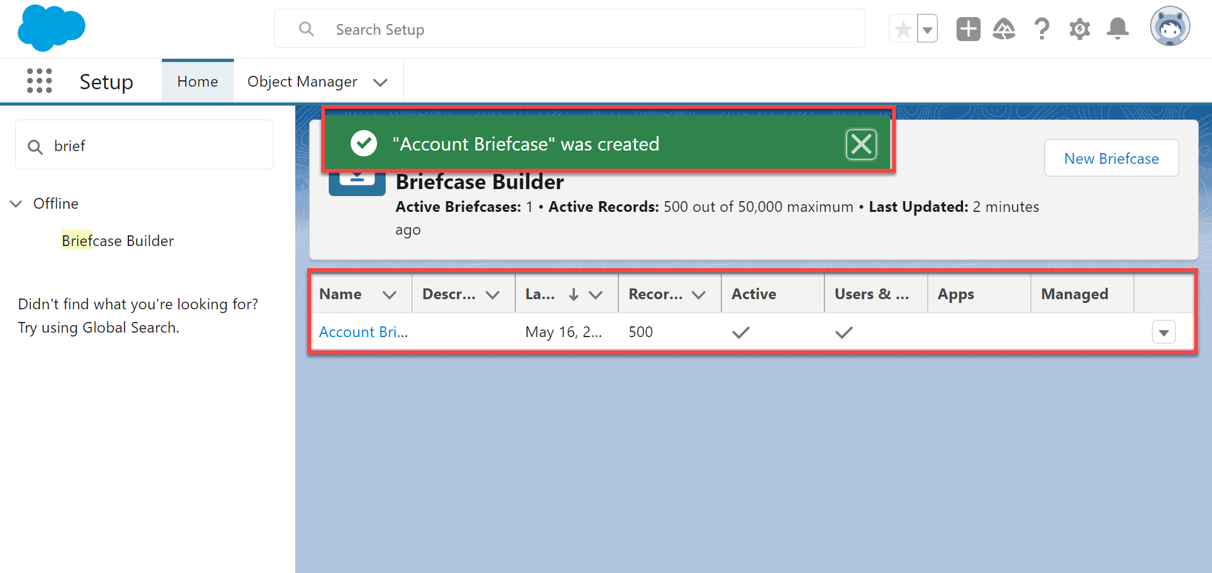Open the Setup gear icon
This screenshot has height=573, width=1212.
click(x=1079, y=28)
